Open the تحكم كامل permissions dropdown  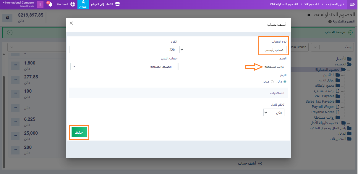tap(274, 113)
